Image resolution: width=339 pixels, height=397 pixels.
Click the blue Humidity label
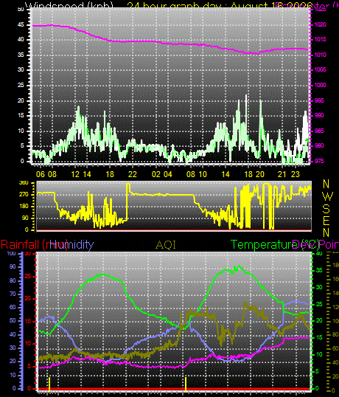[71, 245]
